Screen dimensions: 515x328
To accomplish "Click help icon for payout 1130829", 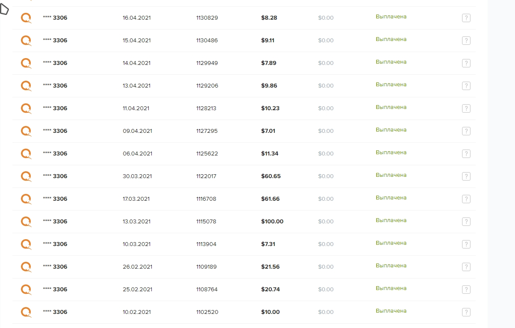I will point(466,18).
